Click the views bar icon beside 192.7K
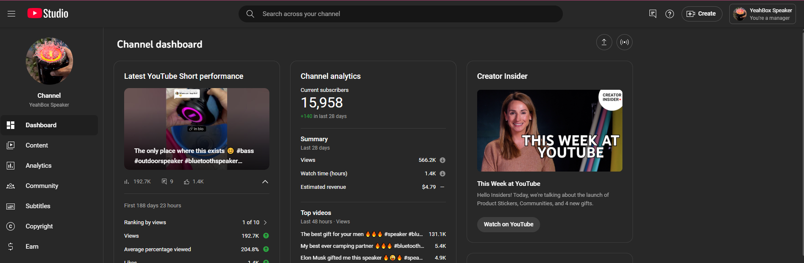This screenshot has width=804, height=263. coord(126,182)
